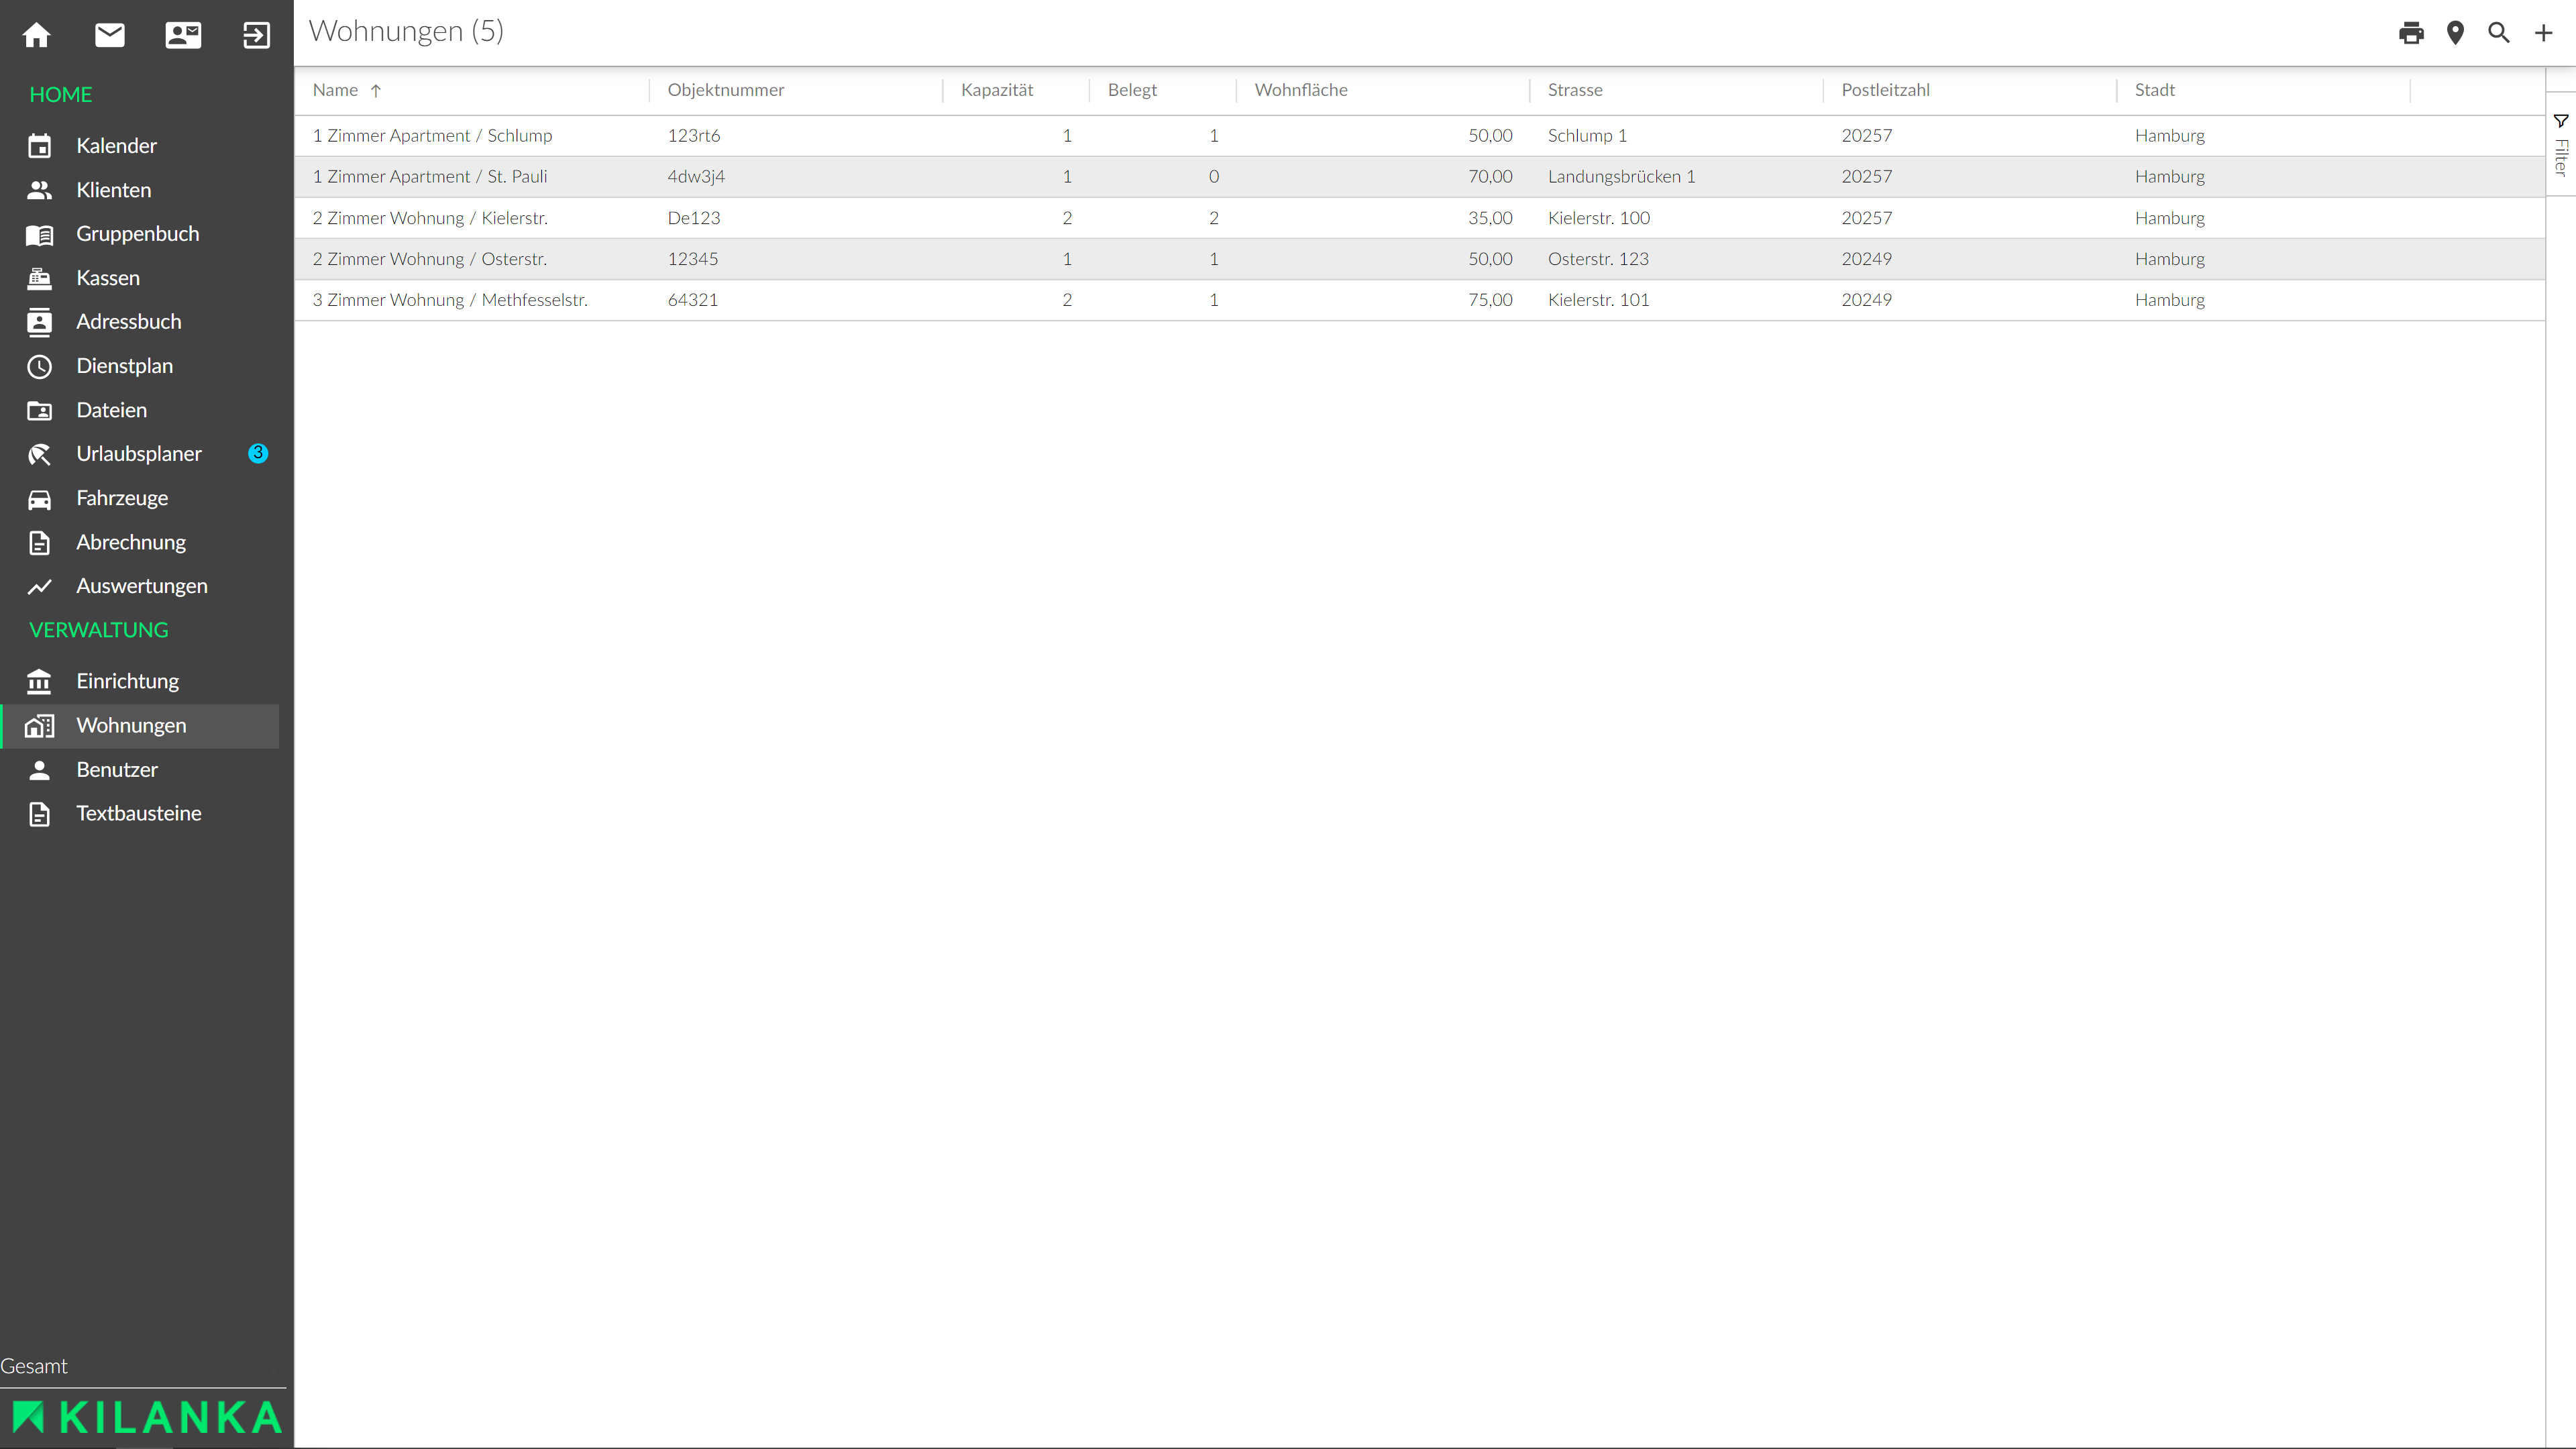Click the Kilanka logo at bottom

click(x=146, y=1417)
